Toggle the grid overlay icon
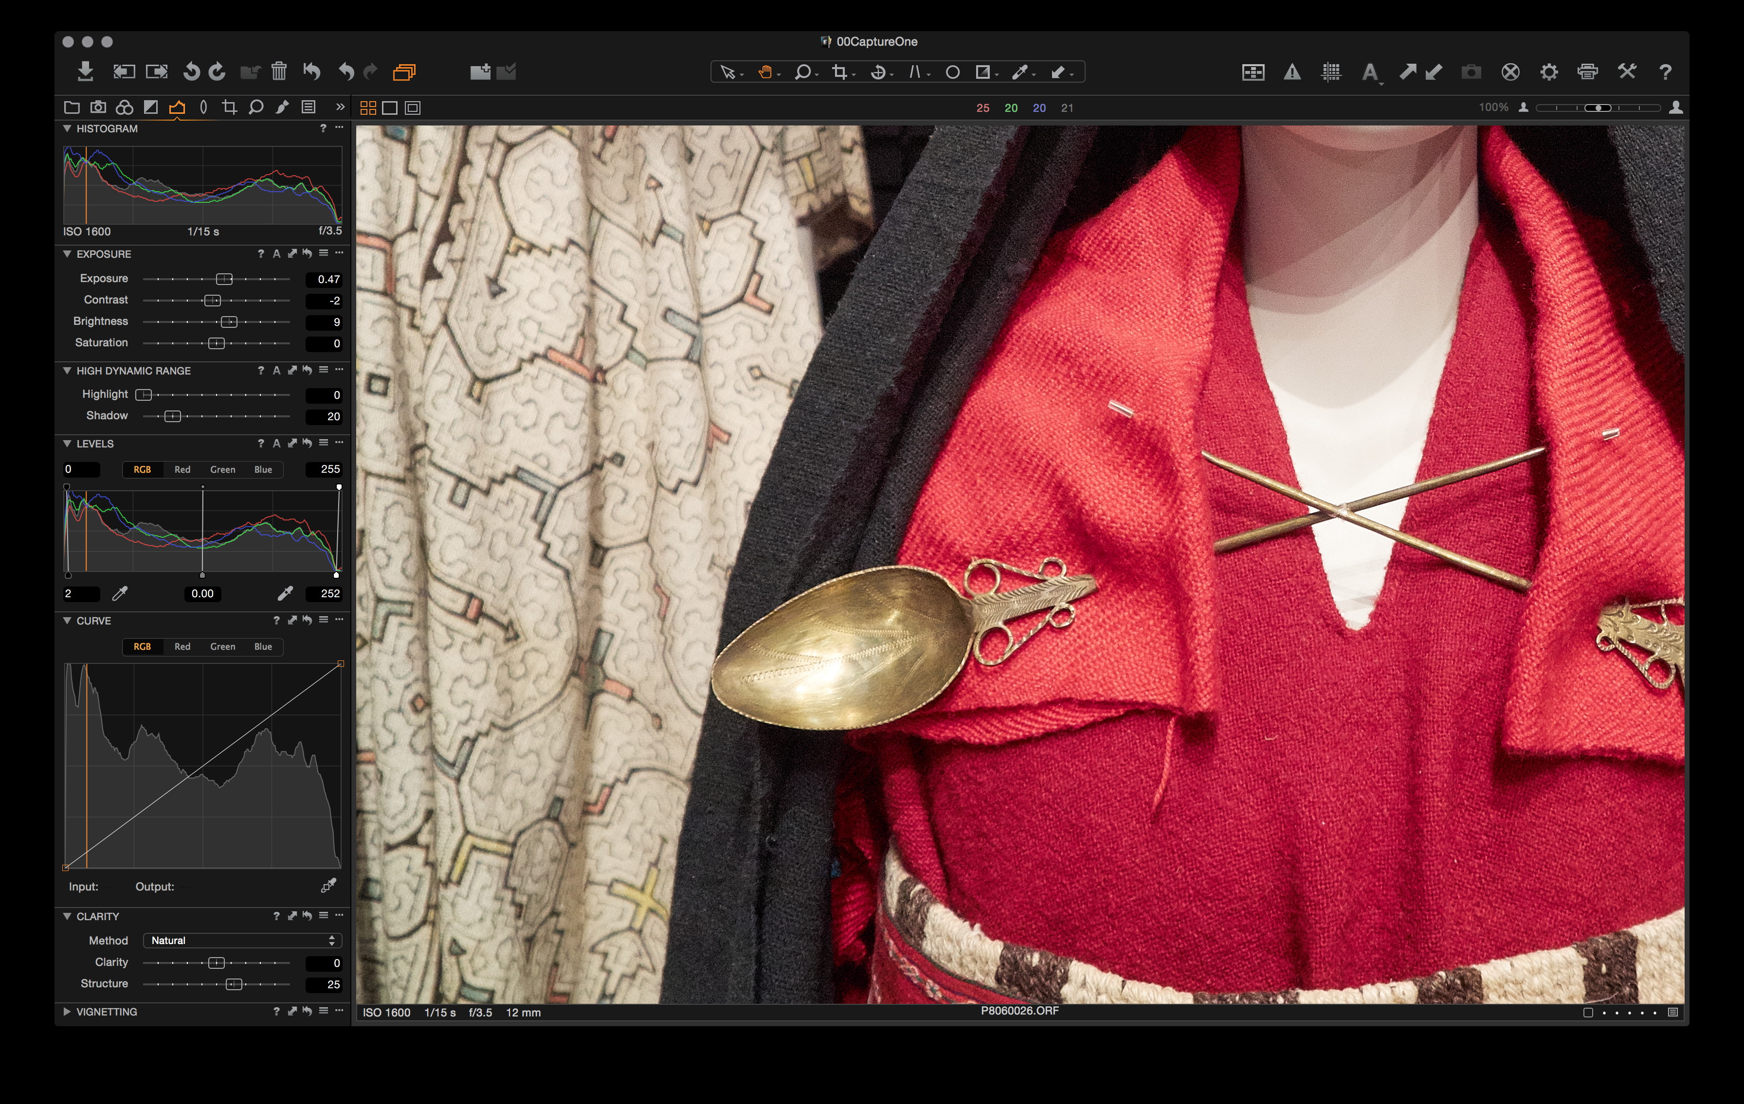The image size is (1744, 1104). click(1331, 71)
